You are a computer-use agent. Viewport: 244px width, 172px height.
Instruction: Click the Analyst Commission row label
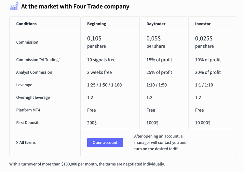point(34,72)
